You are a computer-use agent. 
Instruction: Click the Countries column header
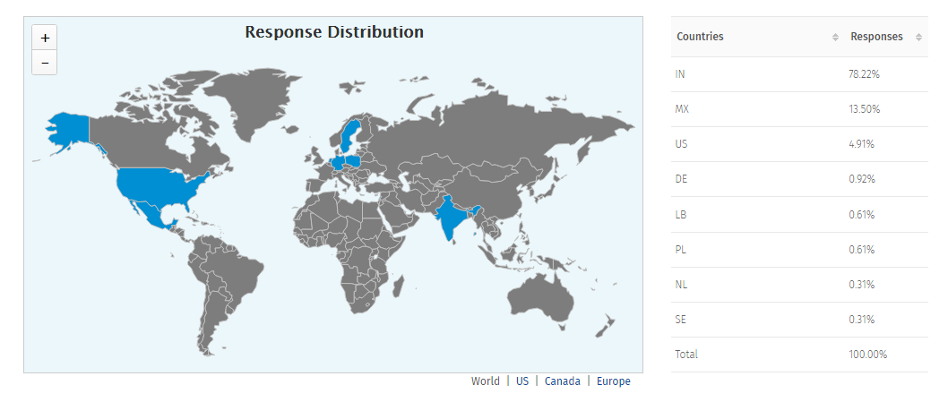pyautogui.click(x=701, y=37)
